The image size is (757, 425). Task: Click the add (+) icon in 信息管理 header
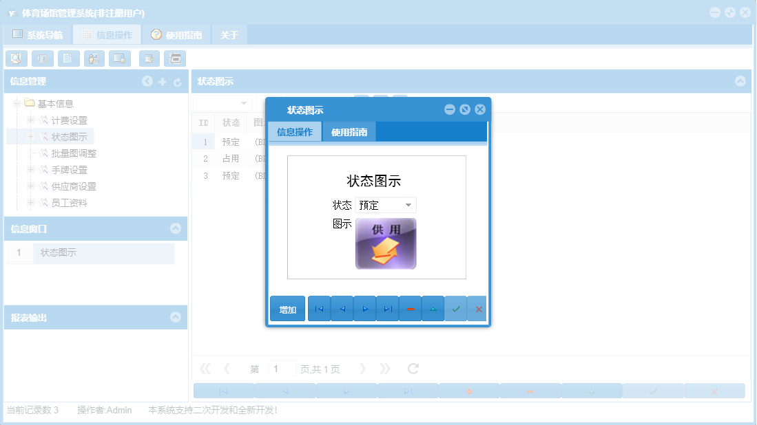(162, 81)
